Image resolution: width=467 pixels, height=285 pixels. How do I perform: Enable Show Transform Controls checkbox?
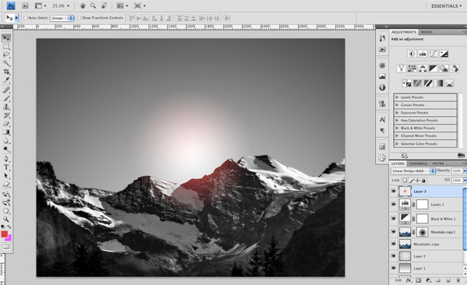pyautogui.click(x=79, y=18)
